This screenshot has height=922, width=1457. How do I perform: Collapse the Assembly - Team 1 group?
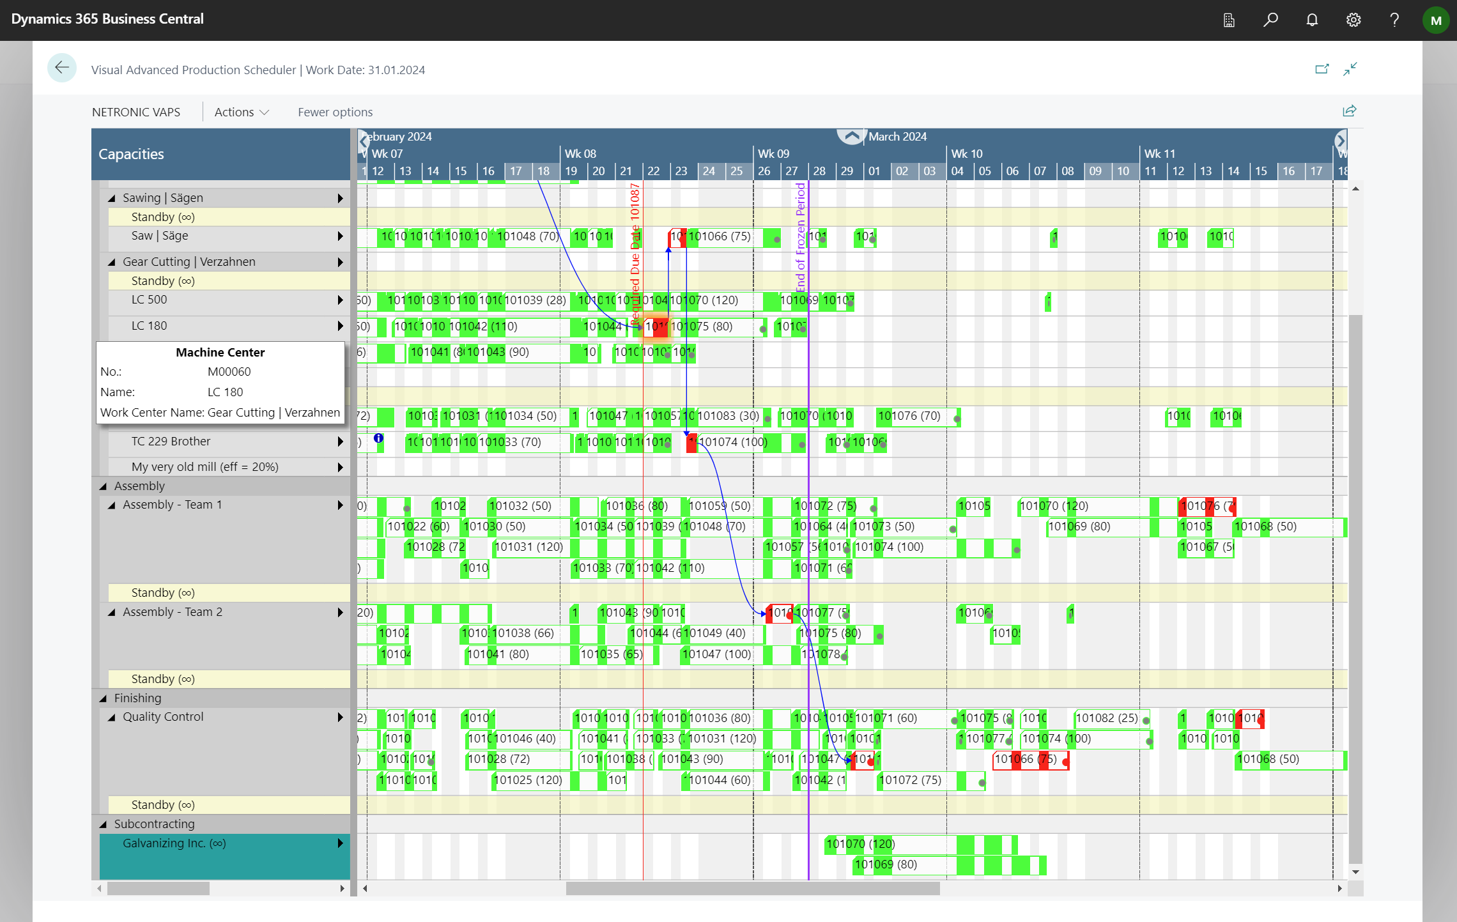pos(114,503)
